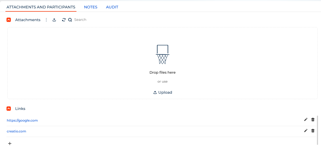The image size is (321, 150).
Task: Click the upload icon in Attachments toolbar
Action: 54,20
